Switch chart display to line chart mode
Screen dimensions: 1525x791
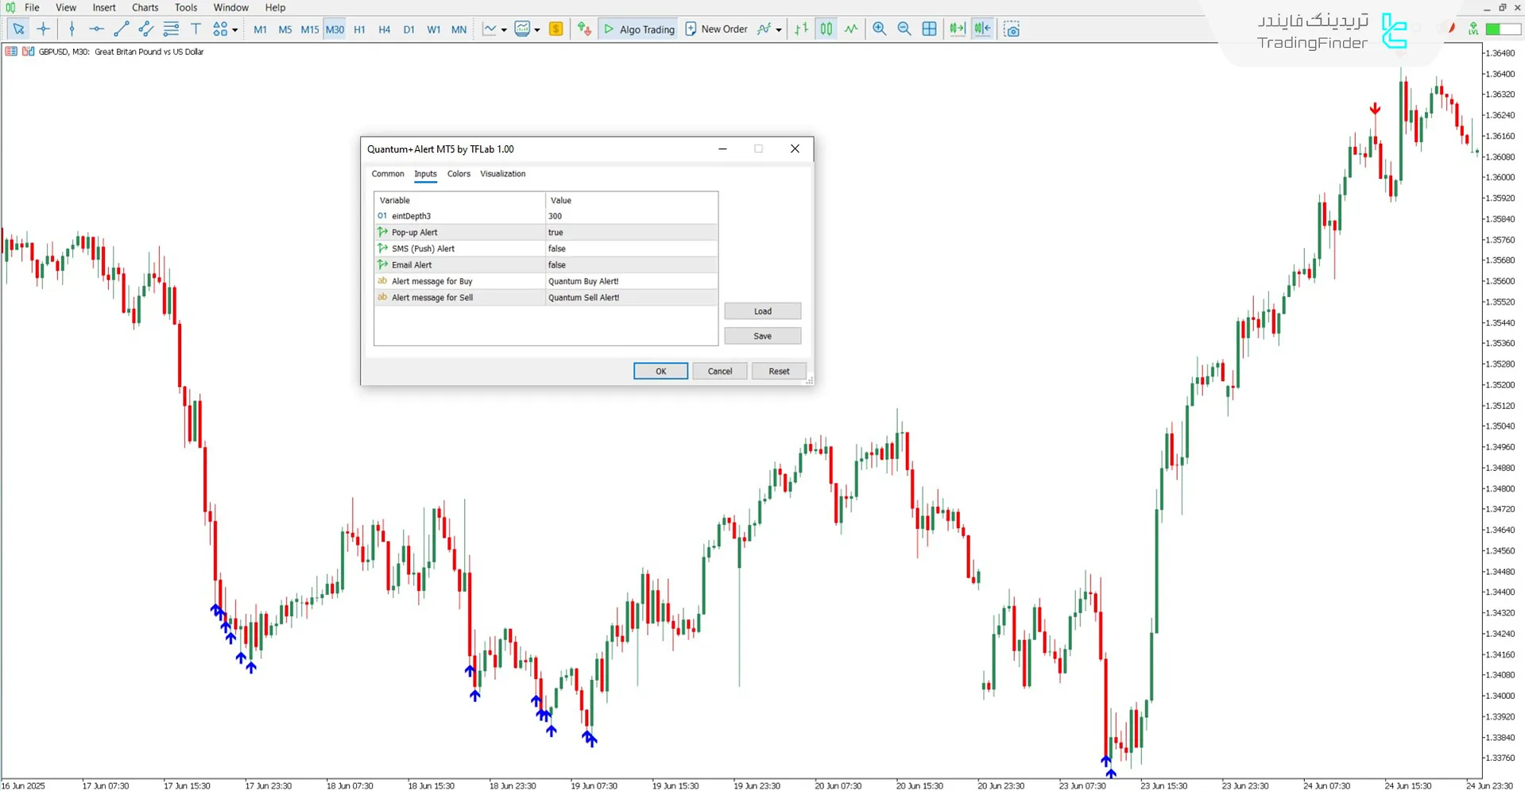tap(851, 29)
